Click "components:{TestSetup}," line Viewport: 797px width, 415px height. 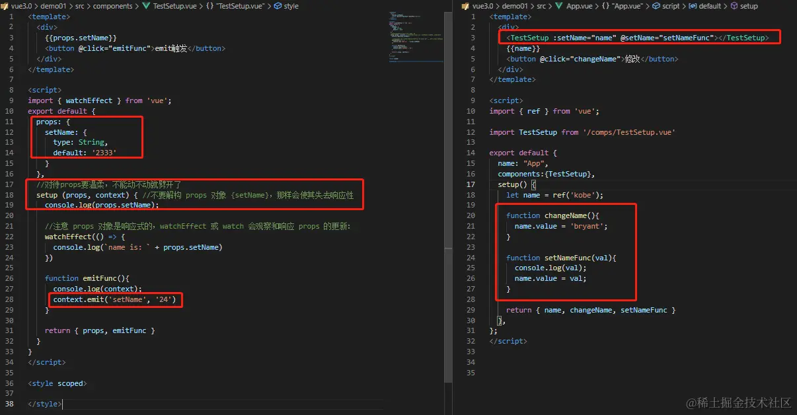pyautogui.click(x=546, y=174)
